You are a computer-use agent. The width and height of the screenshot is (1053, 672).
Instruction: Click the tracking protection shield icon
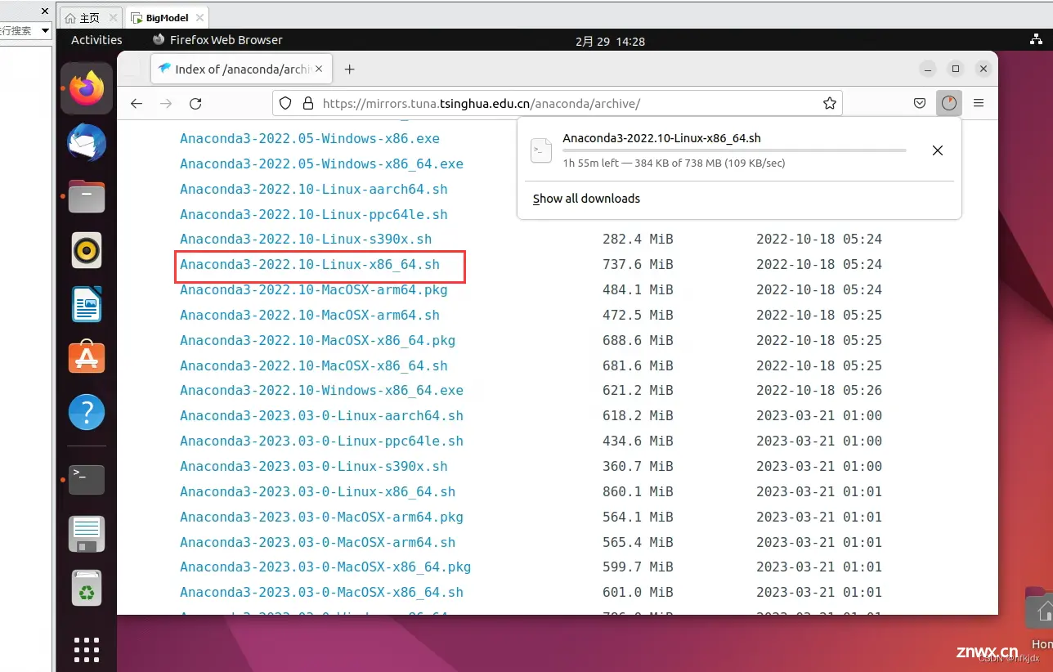coord(285,104)
